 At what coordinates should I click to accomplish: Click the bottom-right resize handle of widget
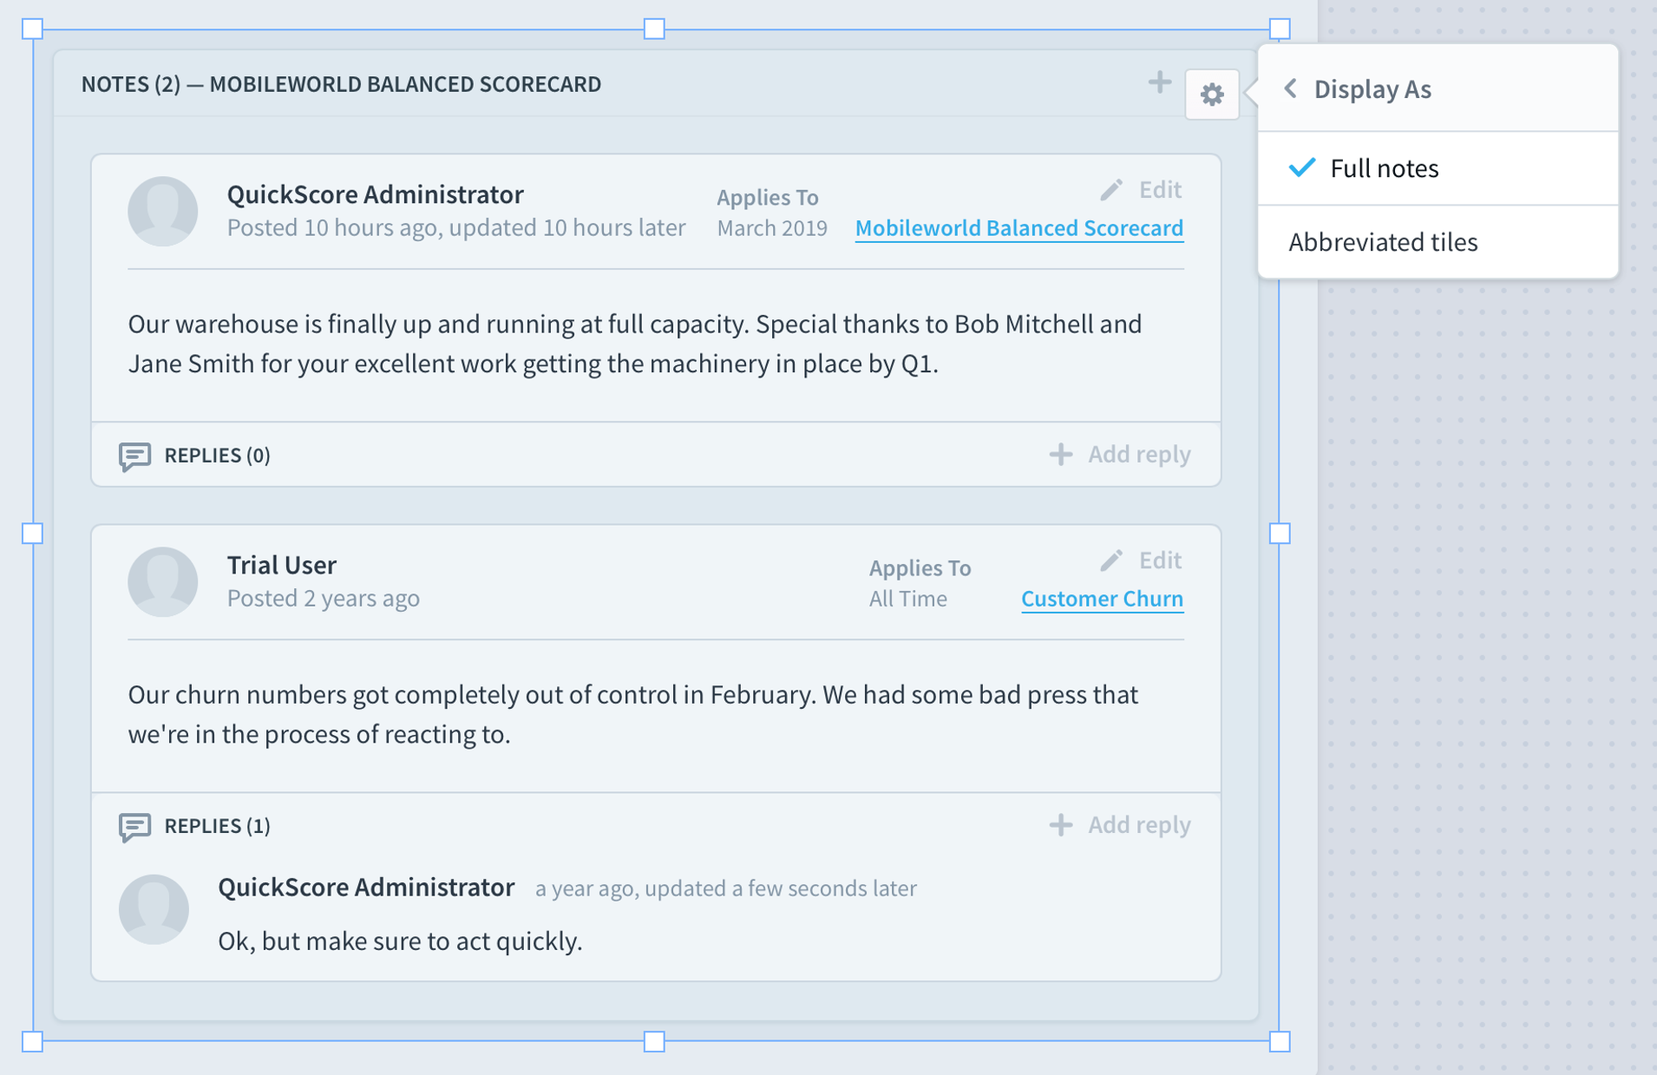click(x=1280, y=1041)
